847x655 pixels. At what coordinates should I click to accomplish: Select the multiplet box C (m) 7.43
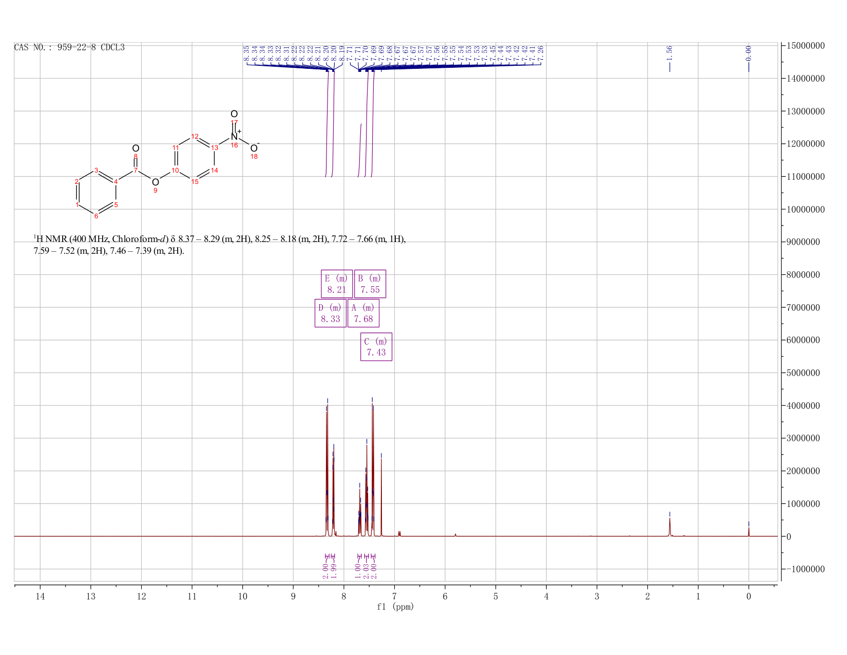pyautogui.click(x=376, y=347)
